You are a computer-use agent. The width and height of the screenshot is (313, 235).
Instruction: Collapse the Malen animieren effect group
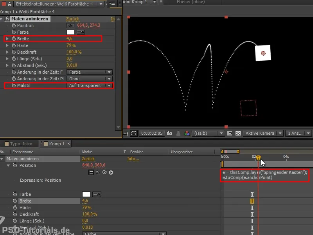tap(2, 19)
